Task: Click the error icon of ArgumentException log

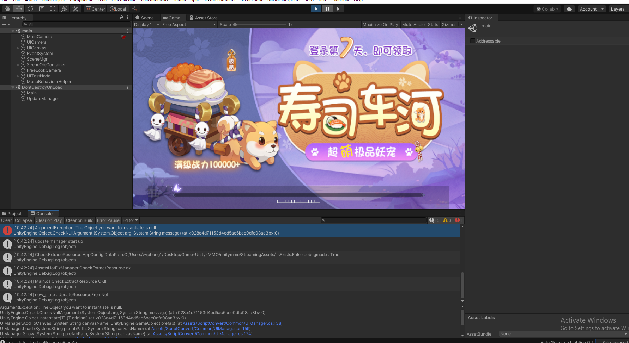Action: click(x=7, y=230)
